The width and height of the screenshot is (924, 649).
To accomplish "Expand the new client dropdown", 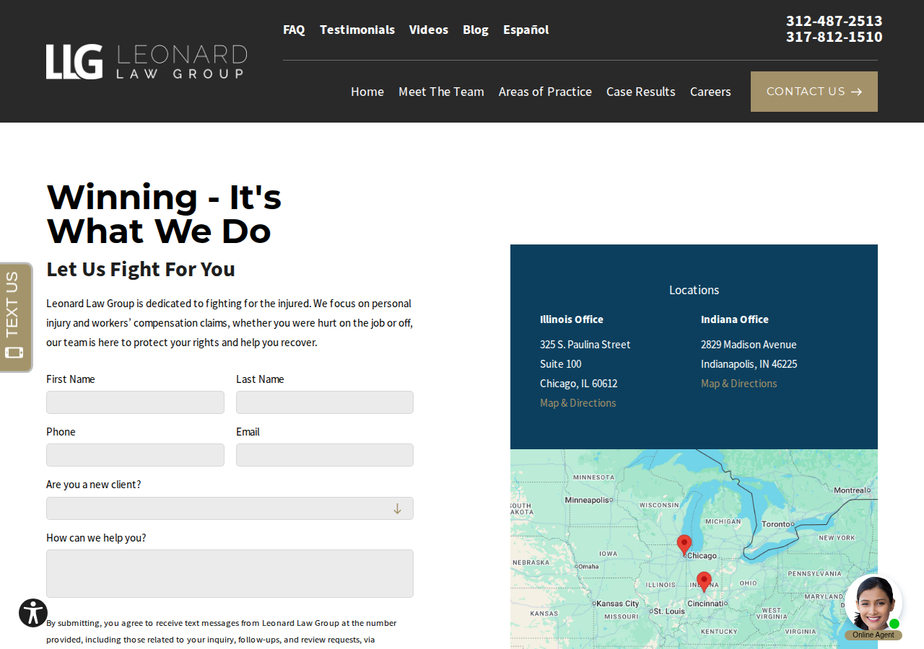I will 230,508.
